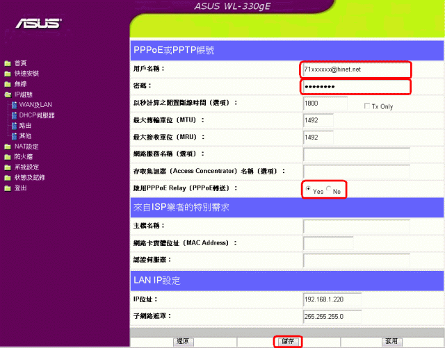
Task: Open the 狀態及記錄 status menu
Action: pyautogui.click(x=30, y=178)
